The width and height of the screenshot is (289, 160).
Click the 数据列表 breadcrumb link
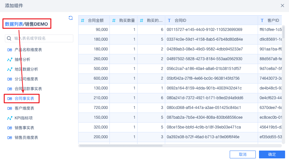[x=14, y=24]
